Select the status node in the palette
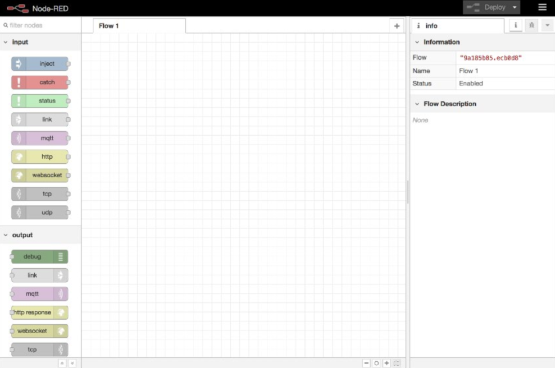Viewport: 555px width, 368px height. 40,101
